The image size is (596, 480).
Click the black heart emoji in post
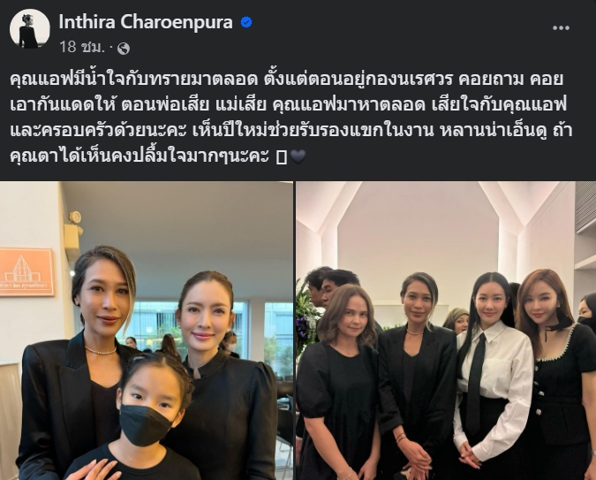pos(298,156)
